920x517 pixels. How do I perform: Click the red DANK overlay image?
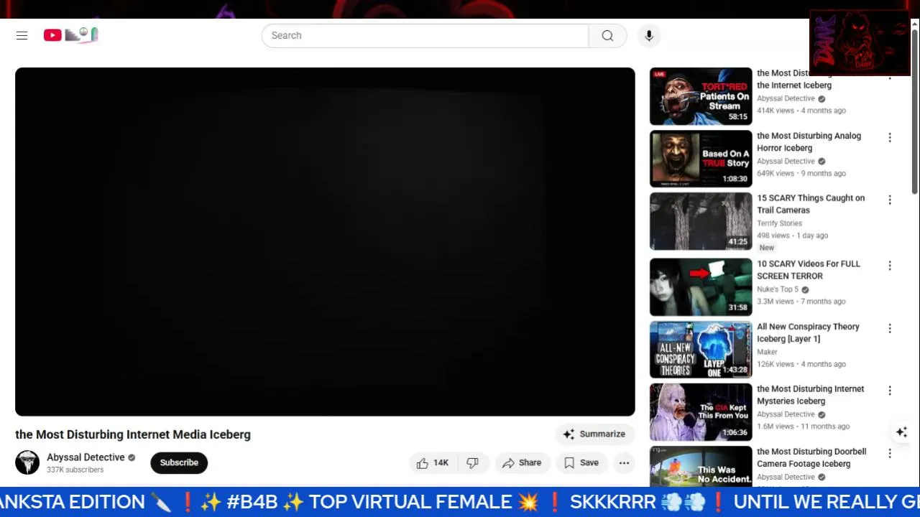tap(860, 42)
